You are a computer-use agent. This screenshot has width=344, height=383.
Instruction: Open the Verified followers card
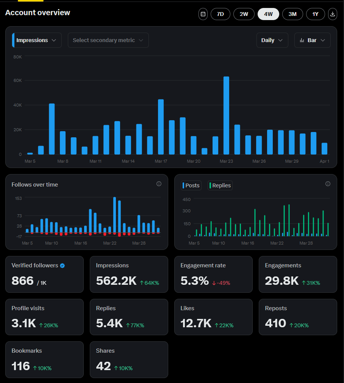(x=44, y=274)
